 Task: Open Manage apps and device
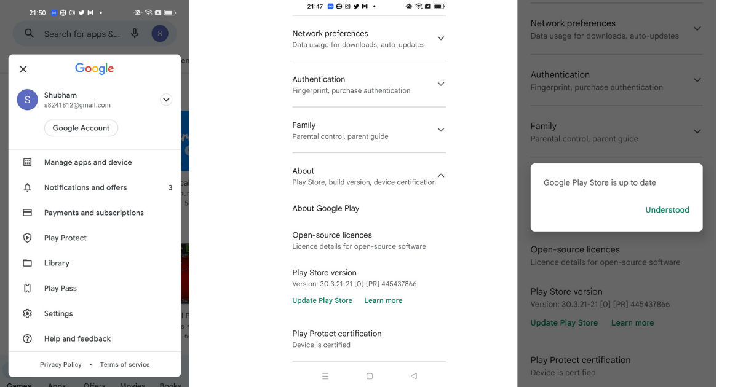click(95, 162)
